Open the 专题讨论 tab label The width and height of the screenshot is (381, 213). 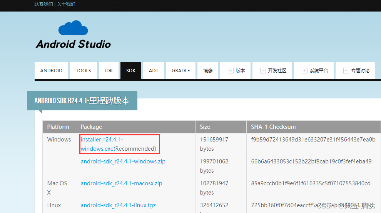(360, 70)
